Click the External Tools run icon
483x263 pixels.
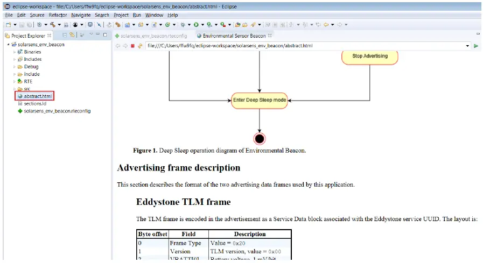(223, 25)
